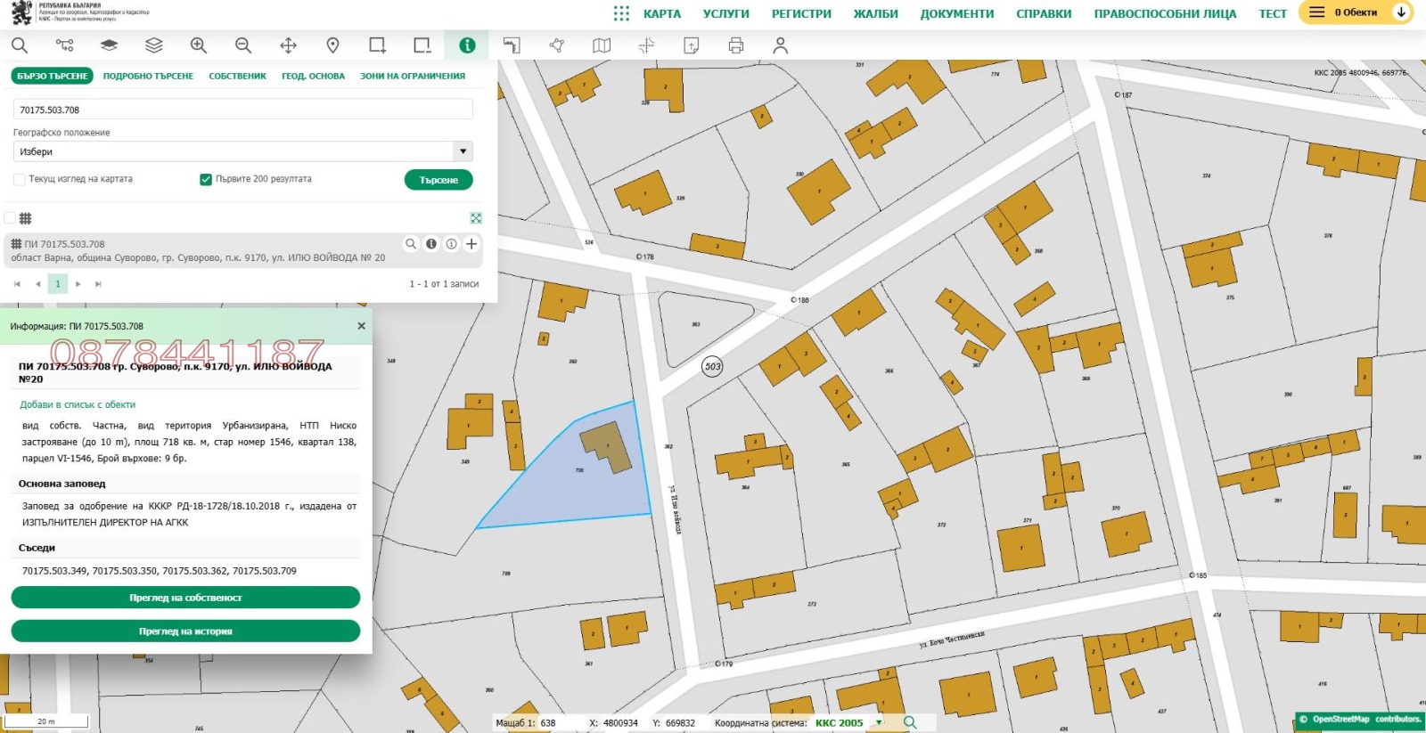Open the 'РЕГИСТРИ' menu
This screenshot has width=1426, height=733.
[800, 13]
